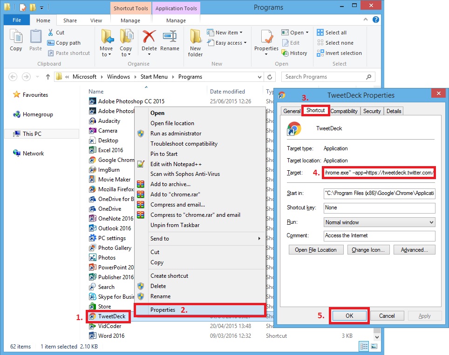Open the Security tab

tap(372, 111)
